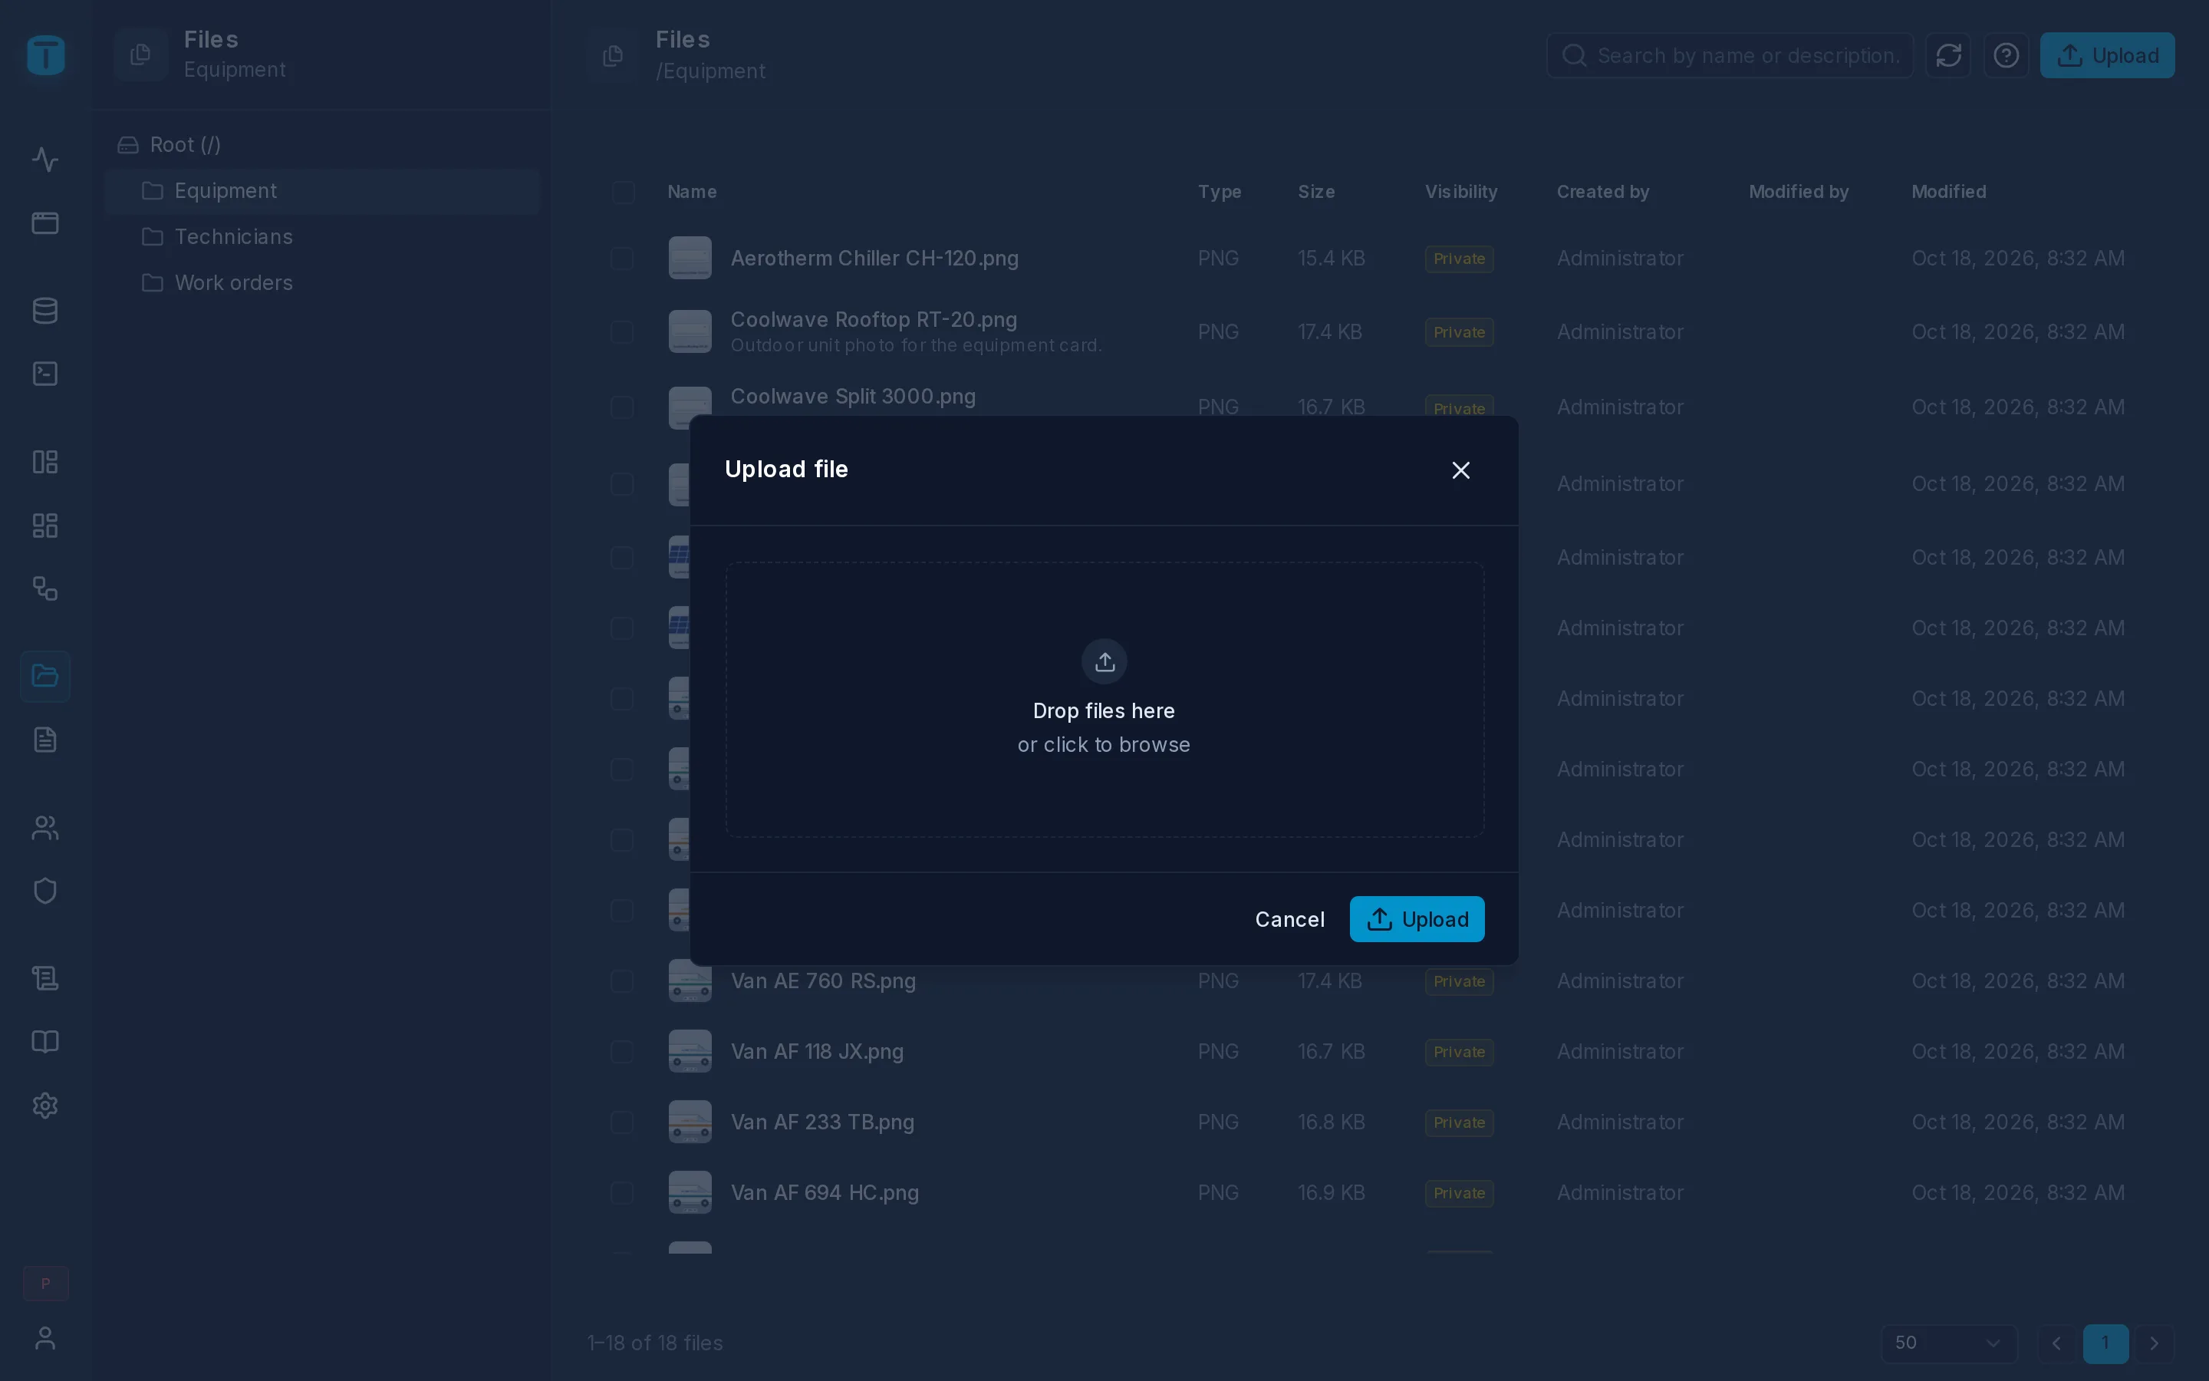Open the help question mark icon
The height and width of the screenshot is (1381, 2209).
coord(2006,56)
